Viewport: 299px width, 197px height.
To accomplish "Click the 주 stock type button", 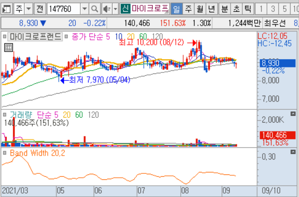I will click(x=19, y=9).
